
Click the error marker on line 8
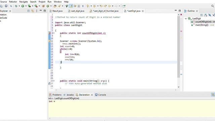pyautogui.click(x=50, y=33)
